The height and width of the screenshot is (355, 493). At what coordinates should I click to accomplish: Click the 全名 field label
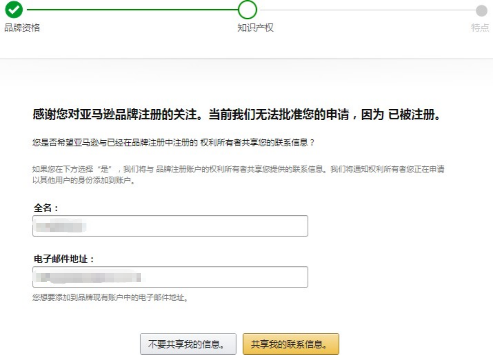tap(46, 208)
